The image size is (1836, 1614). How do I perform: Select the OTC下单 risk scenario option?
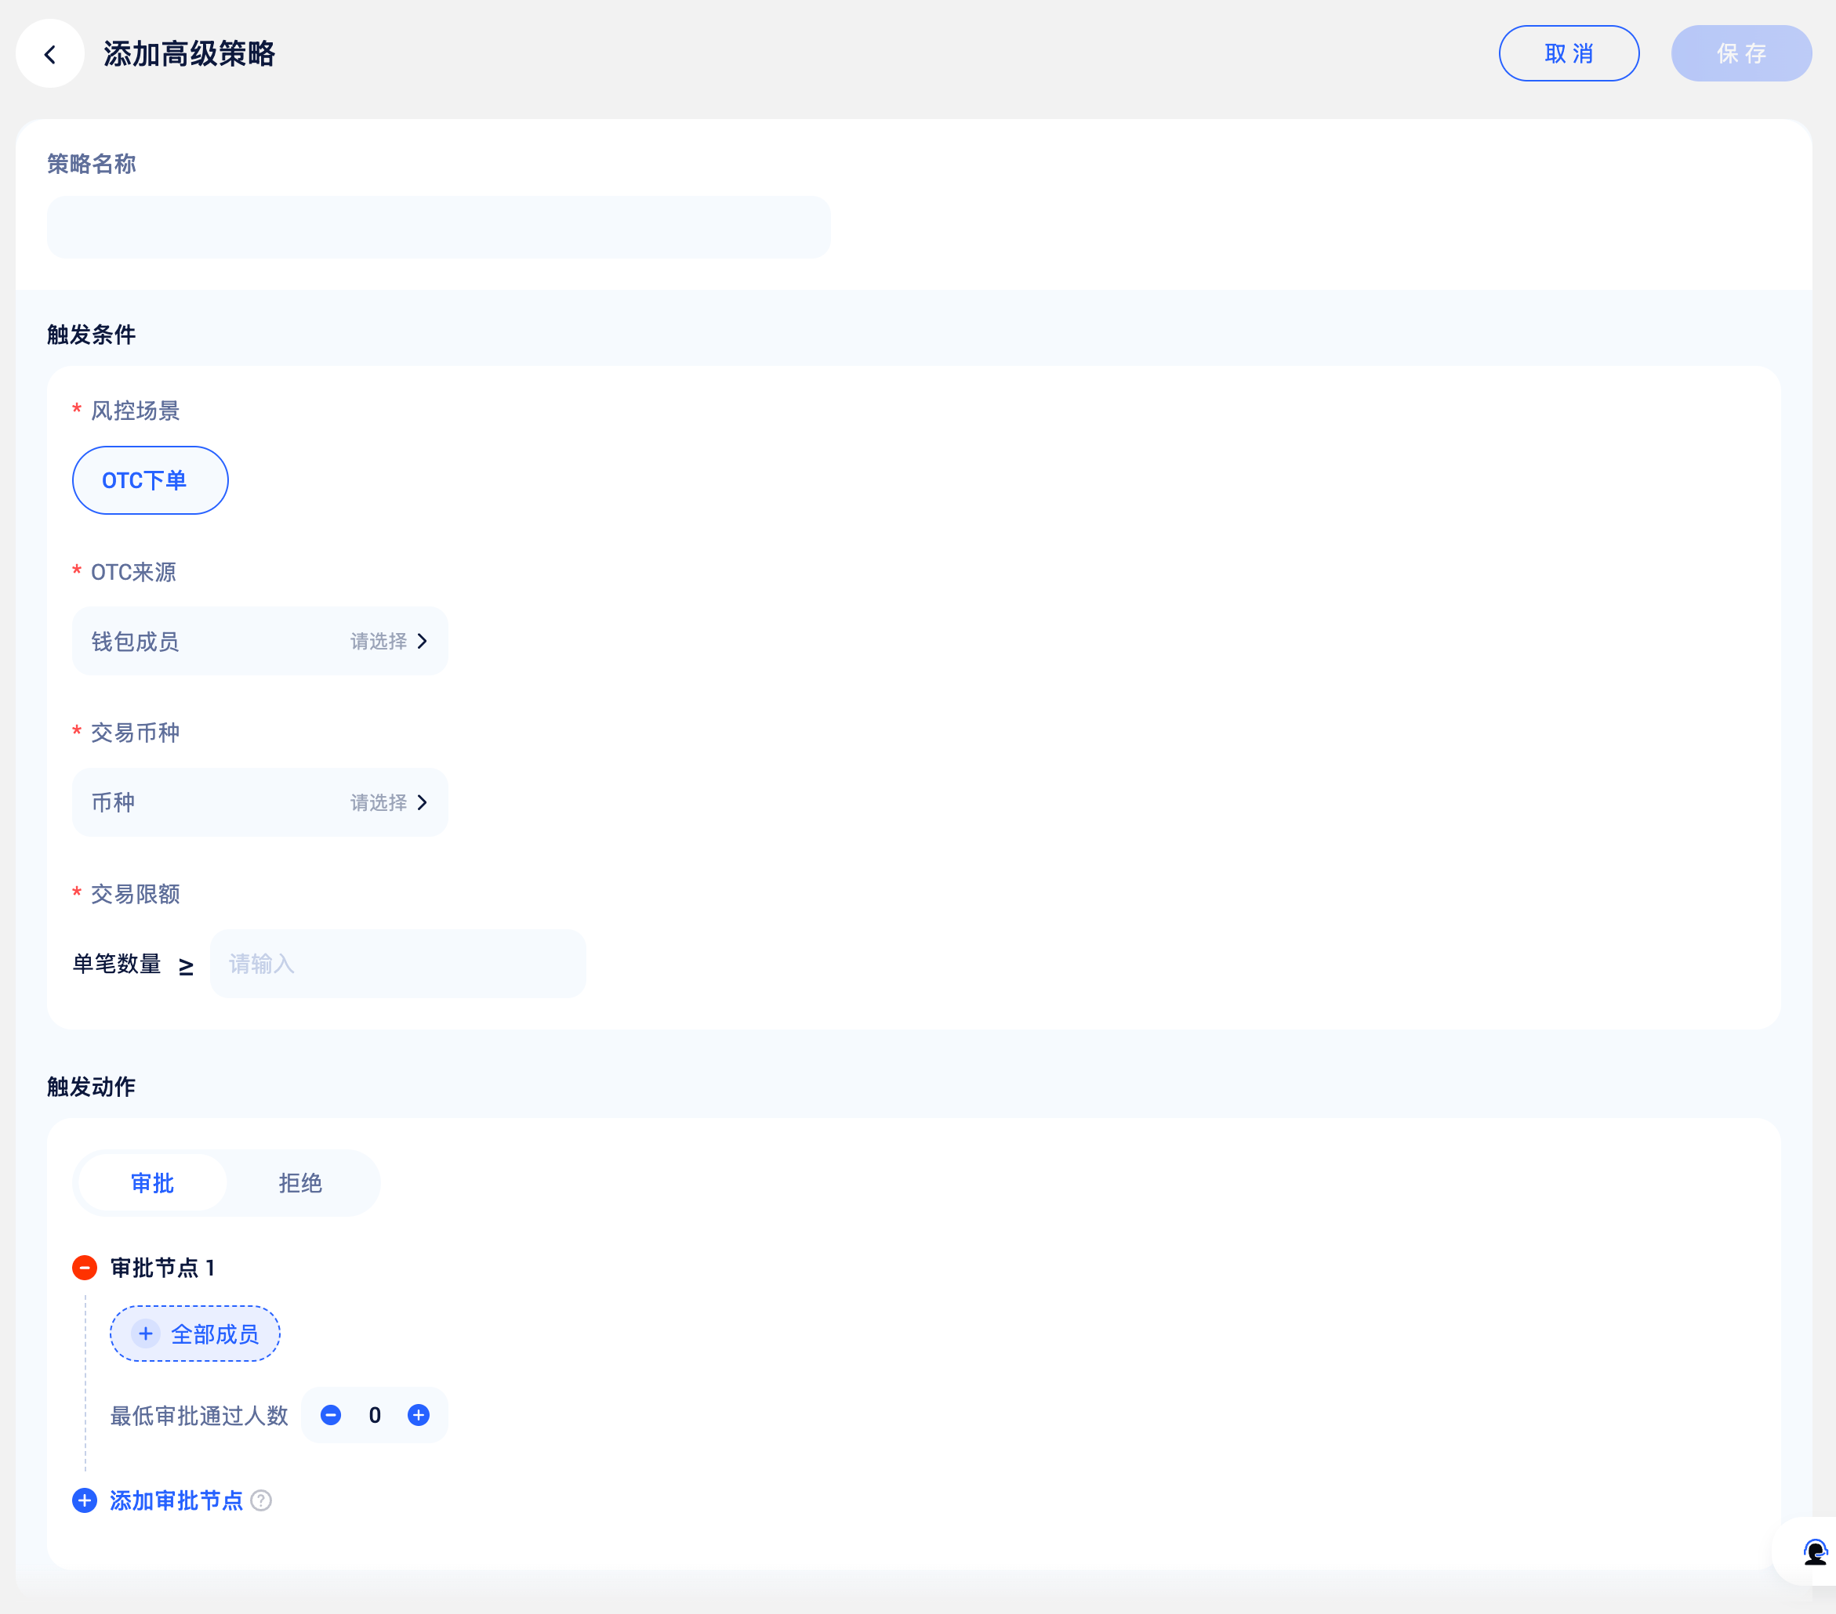pos(150,480)
